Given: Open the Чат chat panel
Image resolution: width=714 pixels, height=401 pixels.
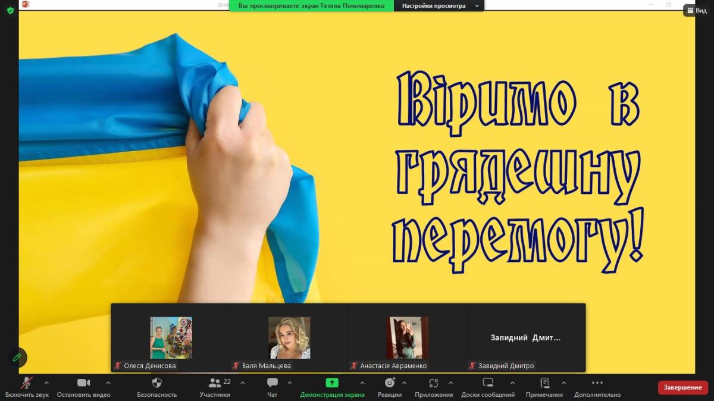Looking at the screenshot, I should [272, 383].
